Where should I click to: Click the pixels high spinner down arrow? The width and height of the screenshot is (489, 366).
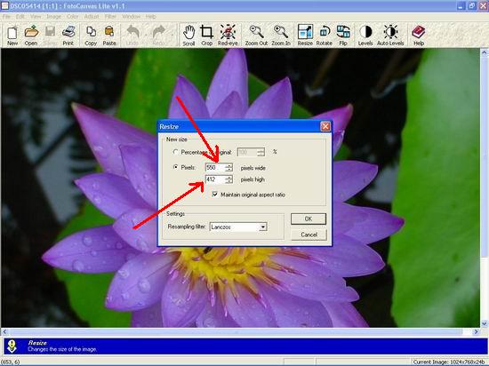[229, 181]
